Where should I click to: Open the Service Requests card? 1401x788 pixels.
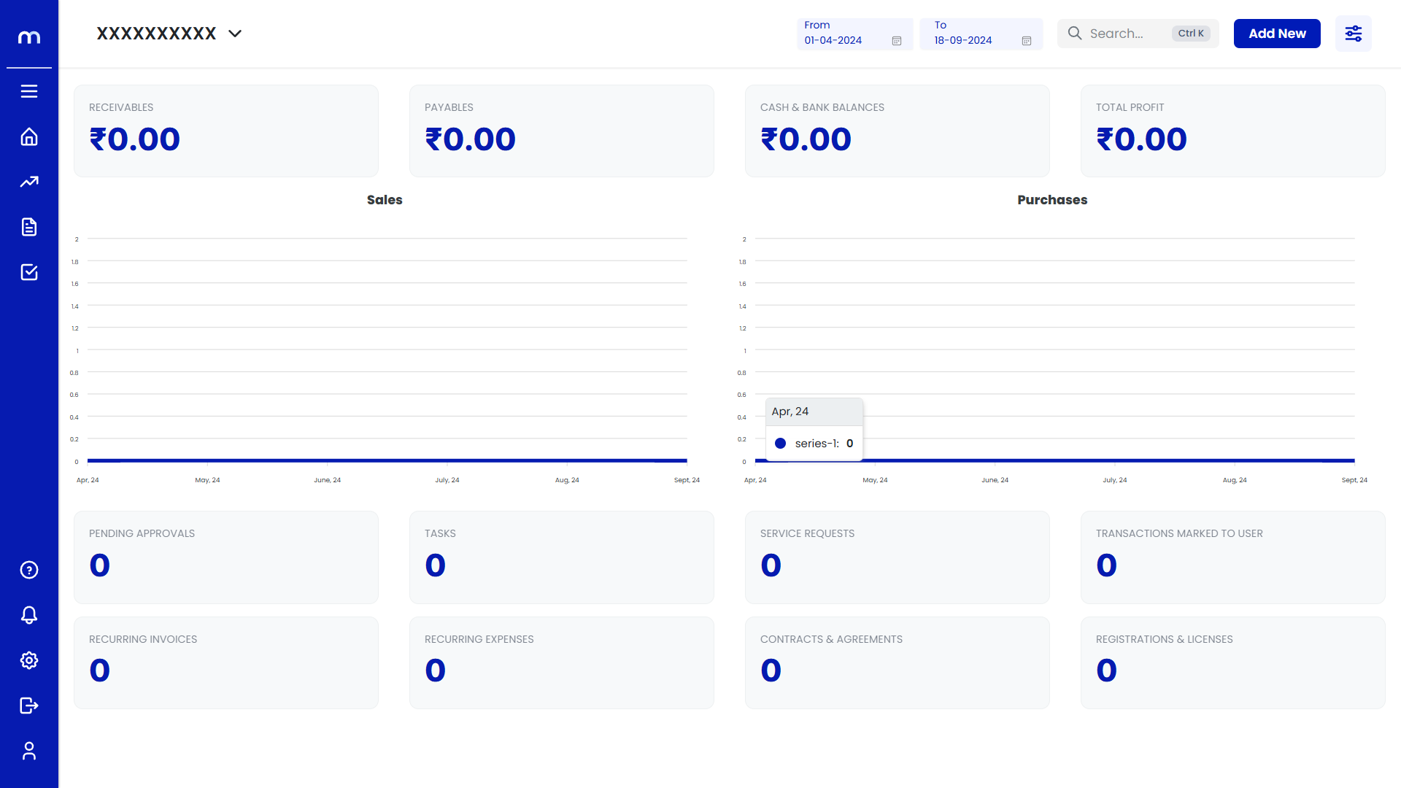(898, 557)
